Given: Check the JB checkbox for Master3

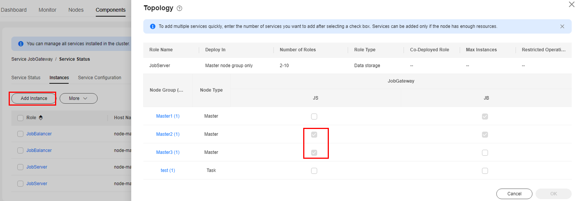Looking at the screenshot, I should pos(485,153).
